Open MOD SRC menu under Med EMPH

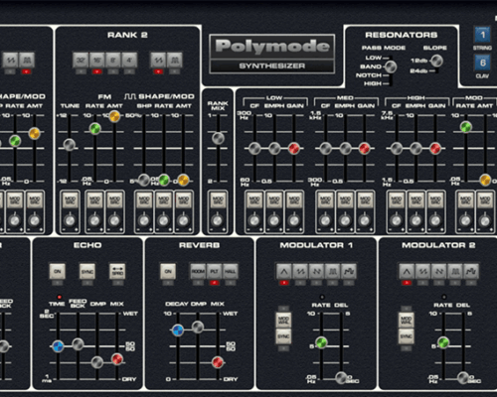pos(345,199)
